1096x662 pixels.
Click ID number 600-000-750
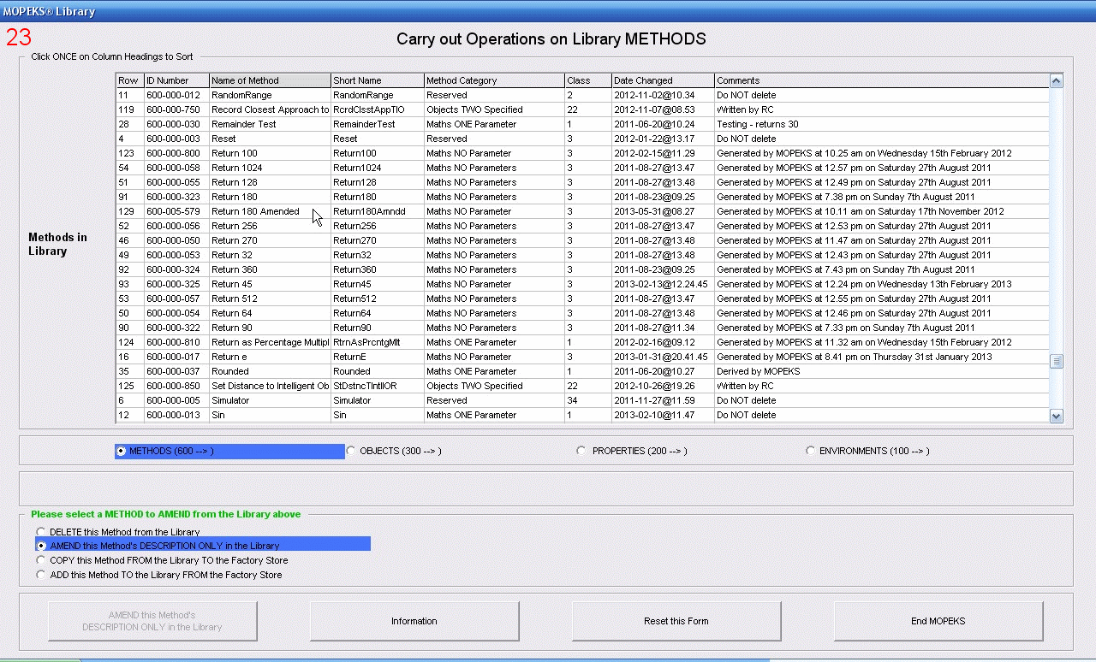[x=173, y=109]
